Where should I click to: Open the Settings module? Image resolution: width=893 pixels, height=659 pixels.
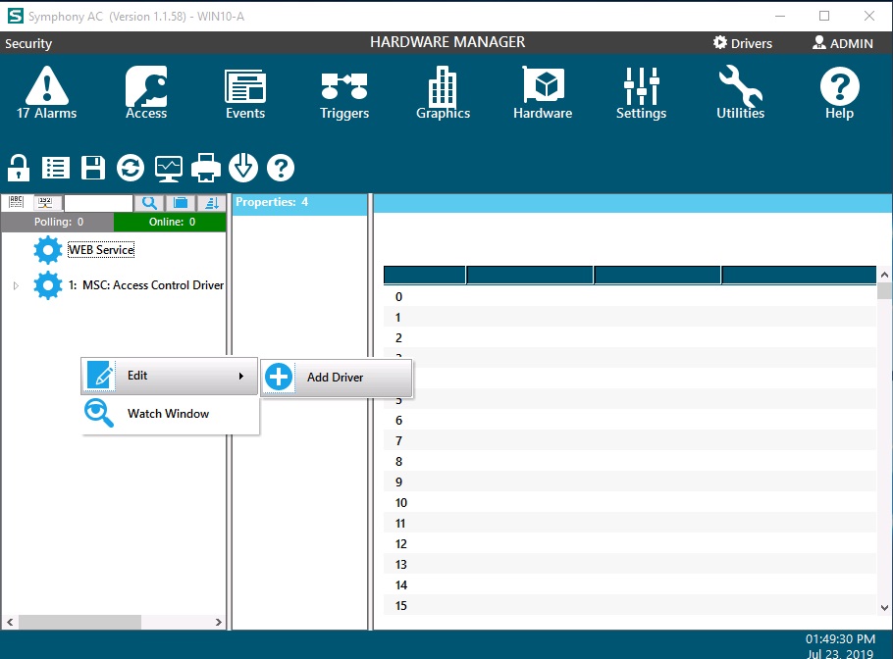click(x=641, y=92)
